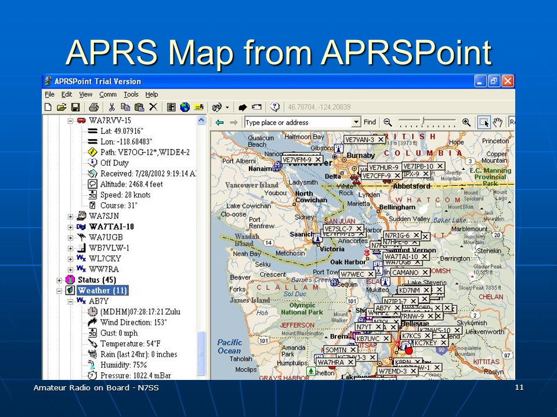Click the Copy toolbar icon

click(125, 107)
